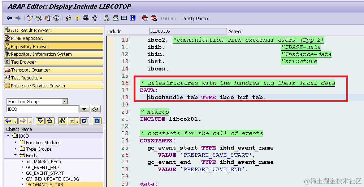Select the Repository Browser

[x=53, y=46]
